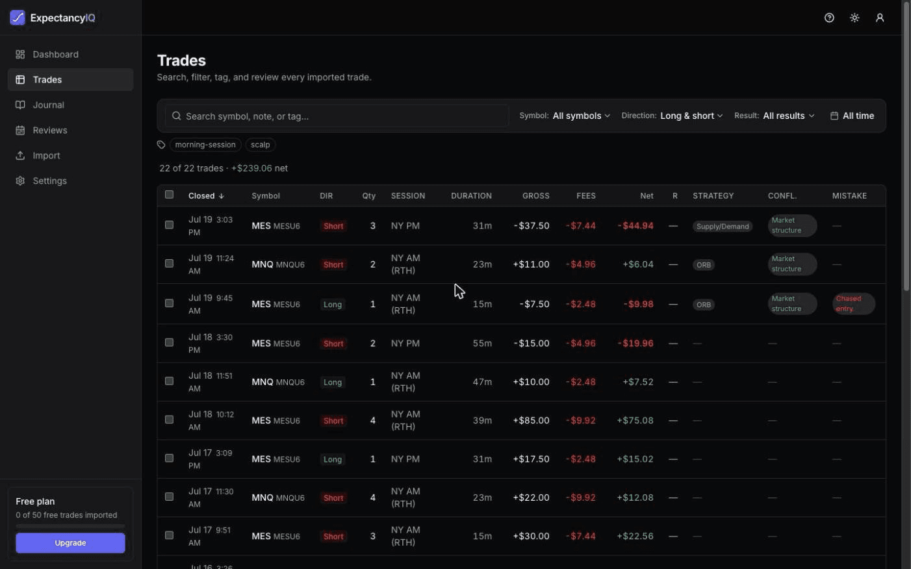Open the user account icon
Viewport: 911px width, 569px height.
[880, 18]
